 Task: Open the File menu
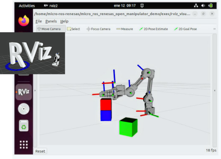pos(39,21)
